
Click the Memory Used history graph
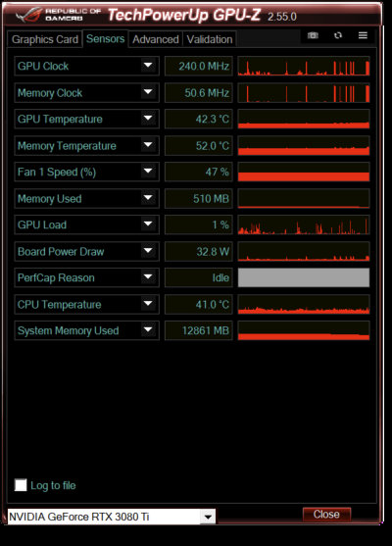[304, 198]
